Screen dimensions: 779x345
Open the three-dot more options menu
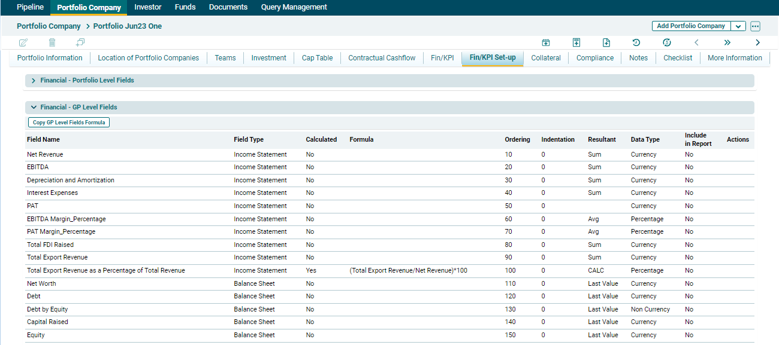[x=755, y=26]
